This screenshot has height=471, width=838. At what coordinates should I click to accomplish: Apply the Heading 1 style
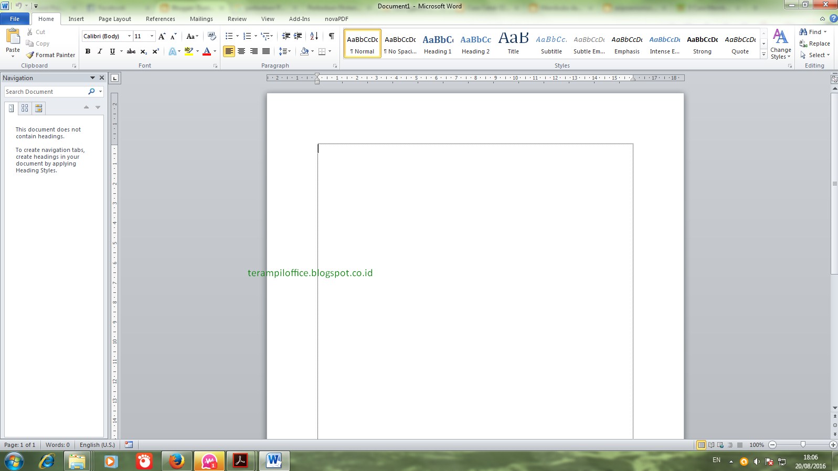(438, 43)
